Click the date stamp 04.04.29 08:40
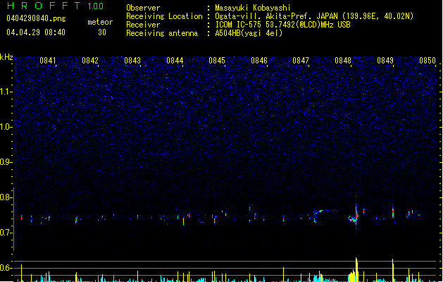The width and height of the screenshot is (443, 282). pyautogui.click(x=36, y=32)
